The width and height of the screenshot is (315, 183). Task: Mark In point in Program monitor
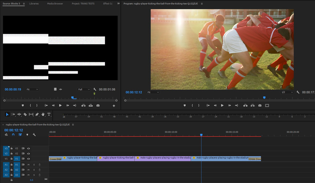[x=192, y=105]
